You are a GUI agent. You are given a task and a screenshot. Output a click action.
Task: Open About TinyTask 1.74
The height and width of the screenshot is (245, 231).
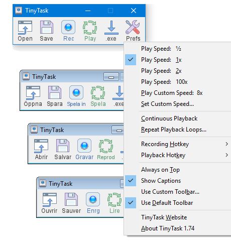tap(177, 228)
